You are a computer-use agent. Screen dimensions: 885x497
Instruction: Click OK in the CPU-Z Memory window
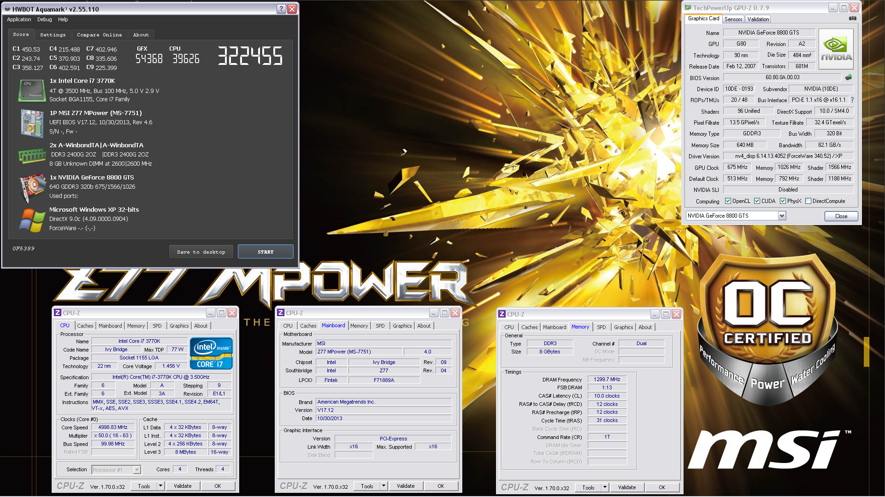pyautogui.click(x=662, y=487)
